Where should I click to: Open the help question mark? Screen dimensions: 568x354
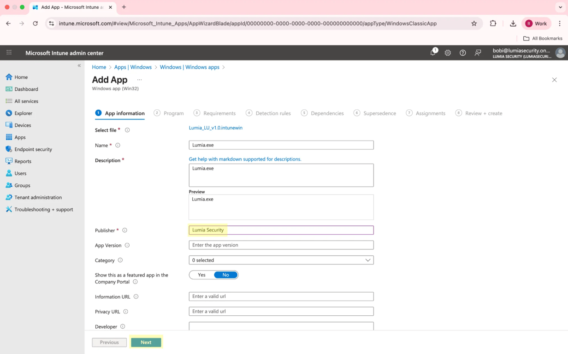[463, 53]
